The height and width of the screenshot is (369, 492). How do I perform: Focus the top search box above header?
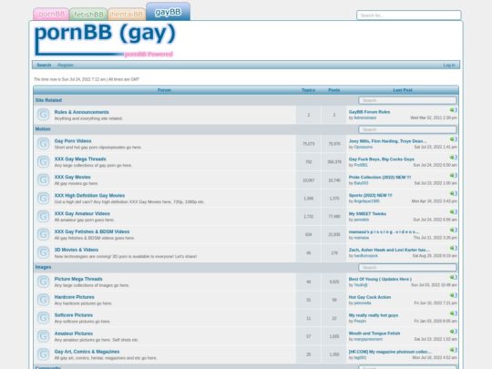(409, 15)
